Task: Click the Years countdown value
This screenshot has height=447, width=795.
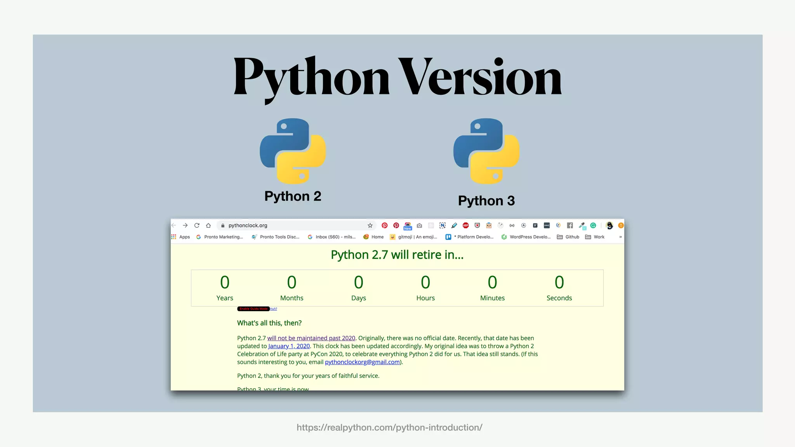Action: (x=225, y=282)
